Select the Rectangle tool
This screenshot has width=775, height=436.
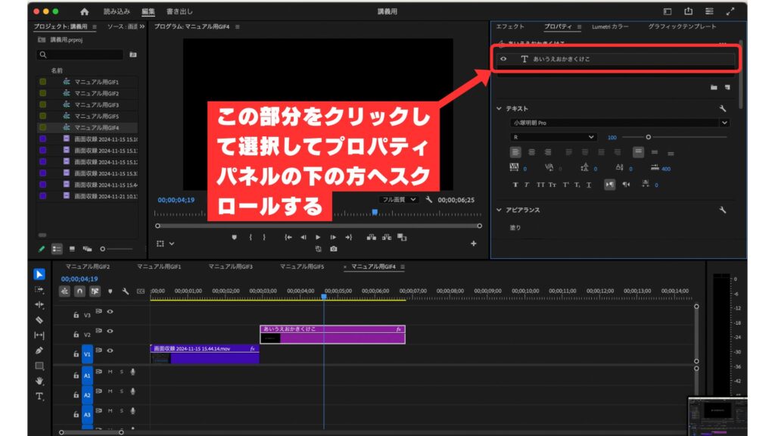(x=39, y=366)
